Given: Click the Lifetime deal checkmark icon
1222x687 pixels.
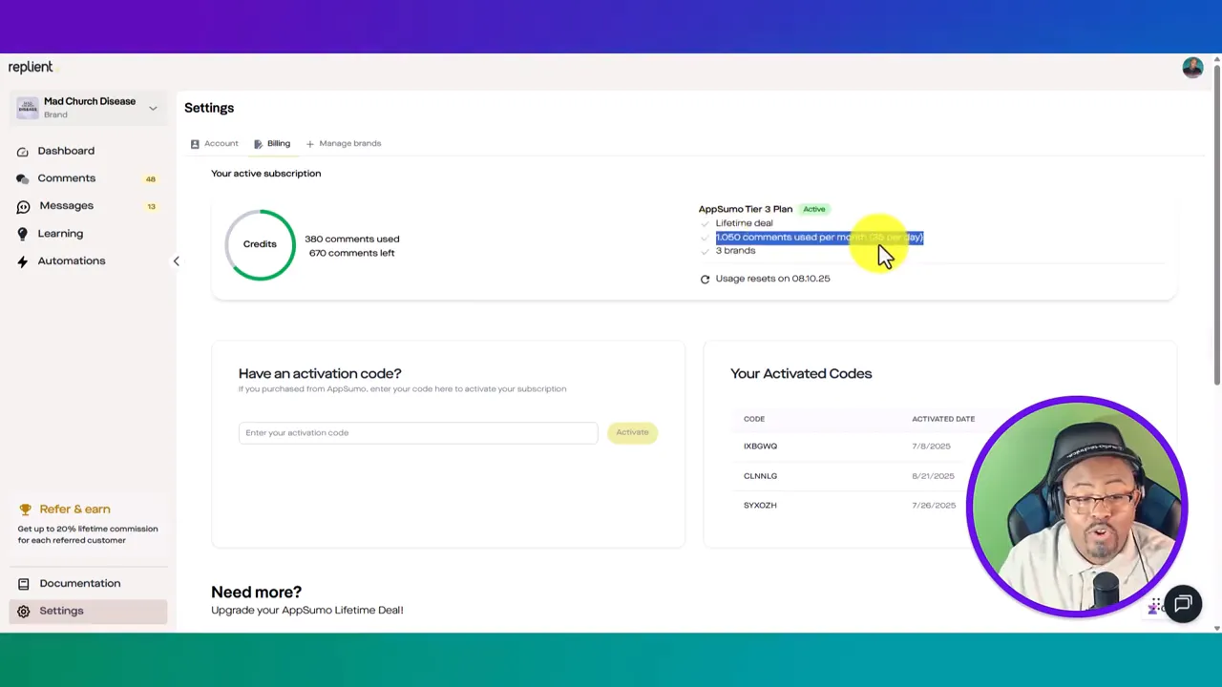Looking at the screenshot, I should pos(706,224).
